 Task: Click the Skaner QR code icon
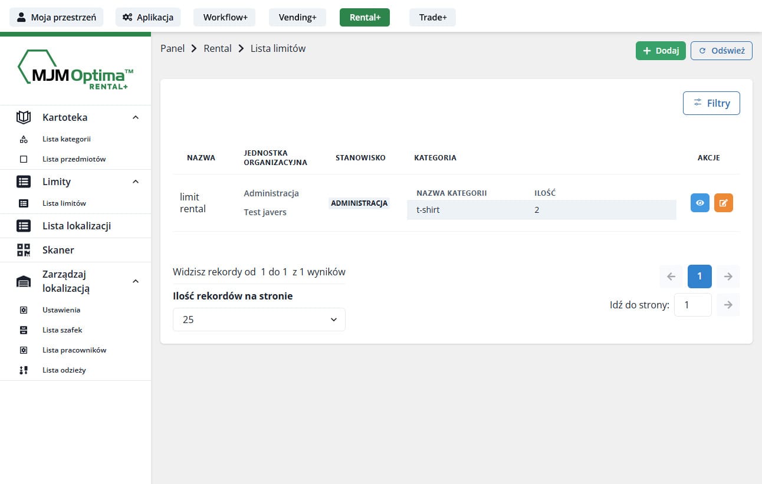(24, 250)
